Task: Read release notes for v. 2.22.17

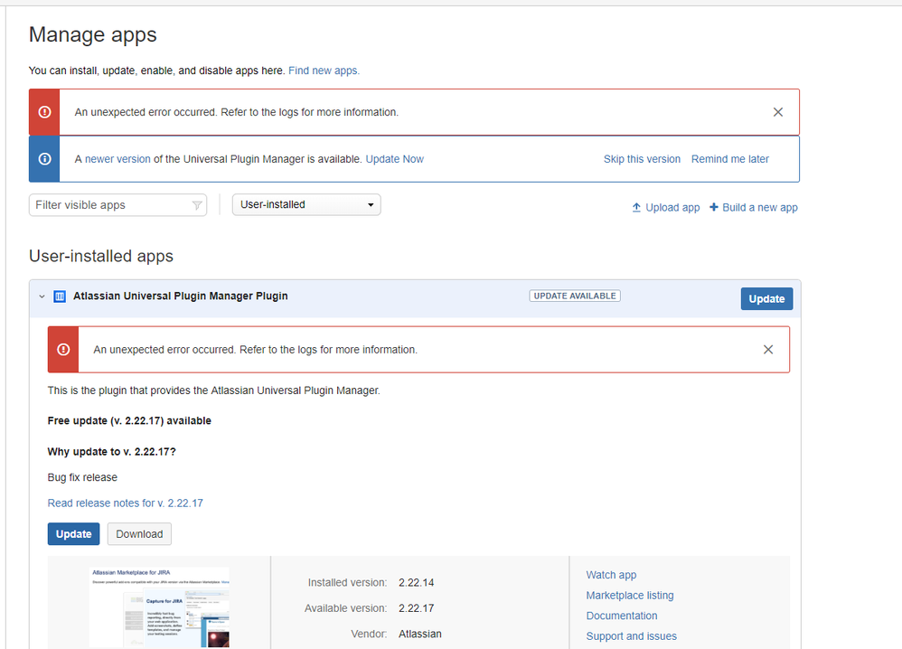Action: coord(126,503)
